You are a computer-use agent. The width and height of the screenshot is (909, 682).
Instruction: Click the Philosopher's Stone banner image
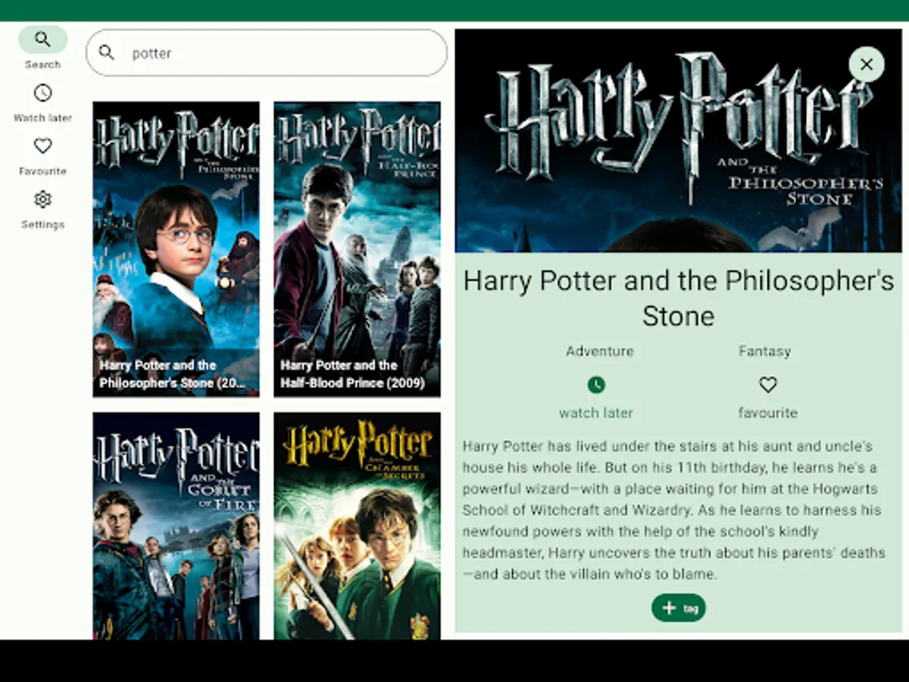click(x=679, y=141)
